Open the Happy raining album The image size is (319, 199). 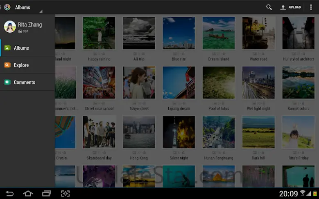tap(99, 33)
